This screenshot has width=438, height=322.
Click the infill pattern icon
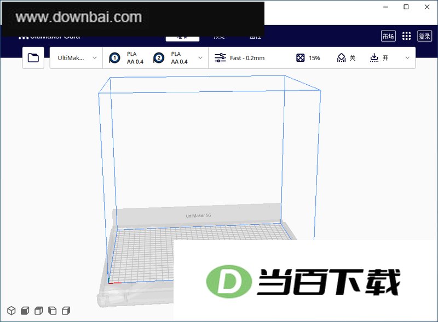[300, 58]
